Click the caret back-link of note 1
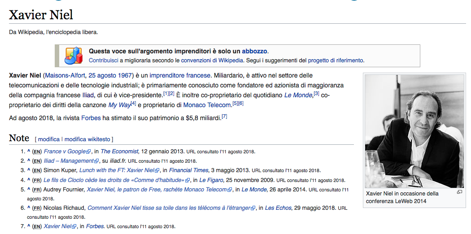The image size is (471, 234). (29, 152)
